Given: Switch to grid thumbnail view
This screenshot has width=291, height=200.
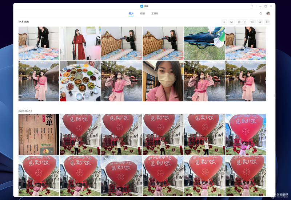Looking at the screenshot, I should coord(239,22).
